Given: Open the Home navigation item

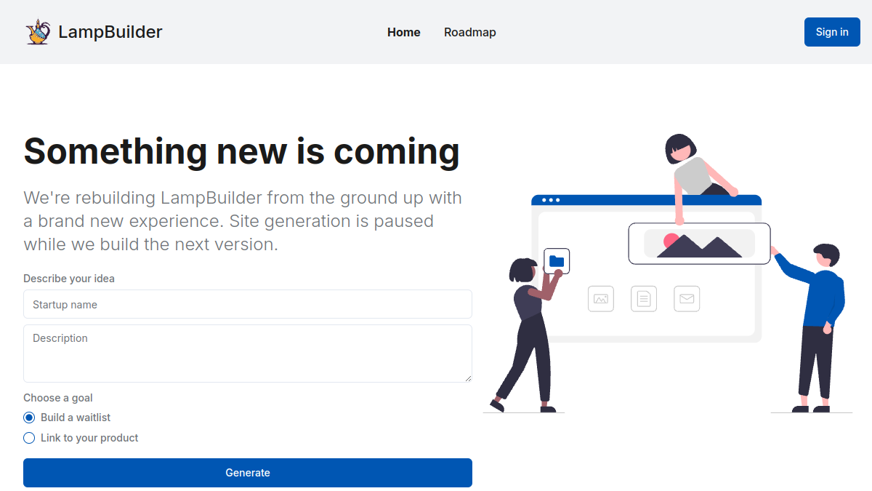Looking at the screenshot, I should (404, 32).
